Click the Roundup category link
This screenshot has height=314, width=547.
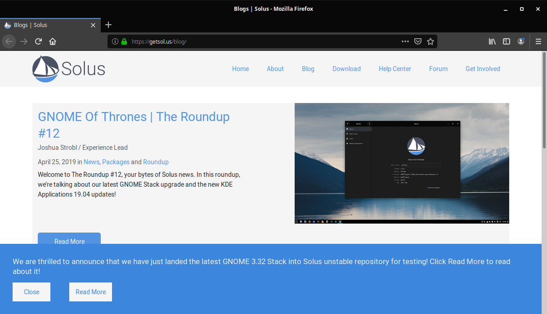156,162
